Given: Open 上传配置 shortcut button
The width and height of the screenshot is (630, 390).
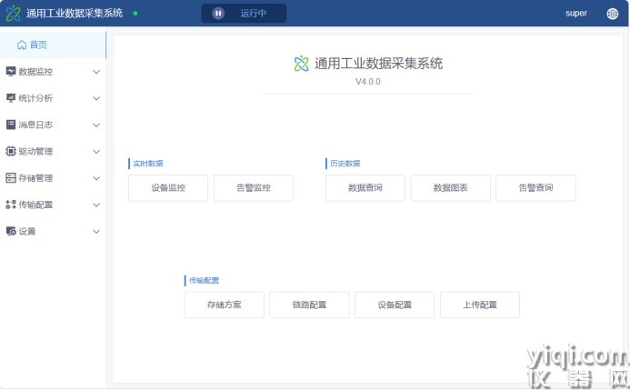Looking at the screenshot, I should pyautogui.click(x=480, y=305).
